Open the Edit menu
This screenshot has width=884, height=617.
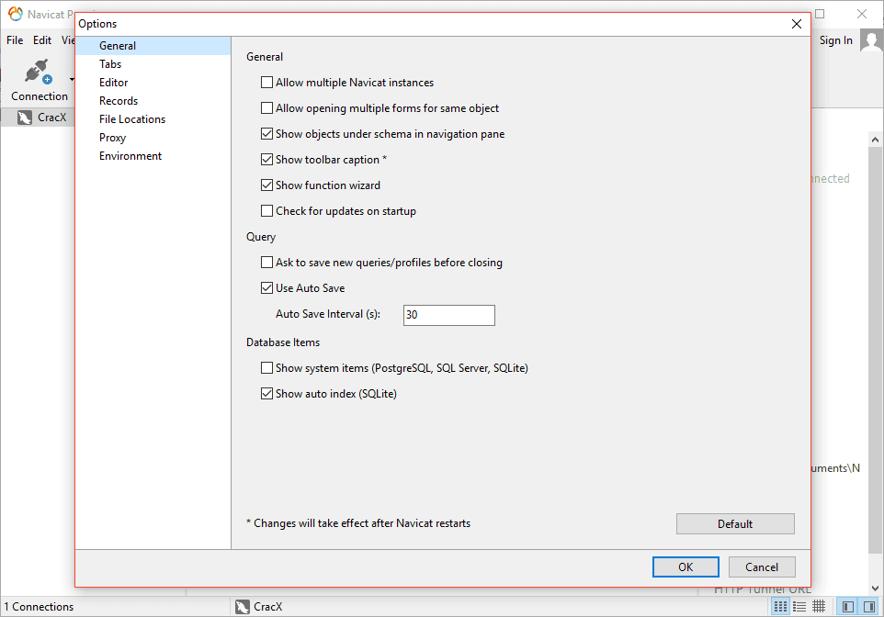coord(41,39)
